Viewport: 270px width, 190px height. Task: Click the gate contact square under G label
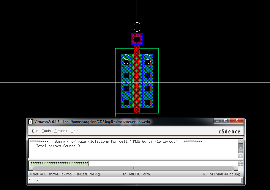[x=137, y=39]
